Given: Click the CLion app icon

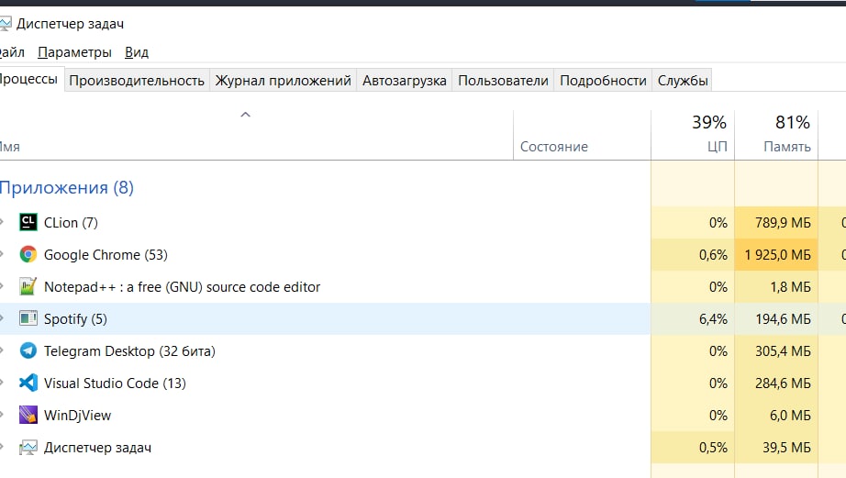Looking at the screenshot, I should 28,222.
